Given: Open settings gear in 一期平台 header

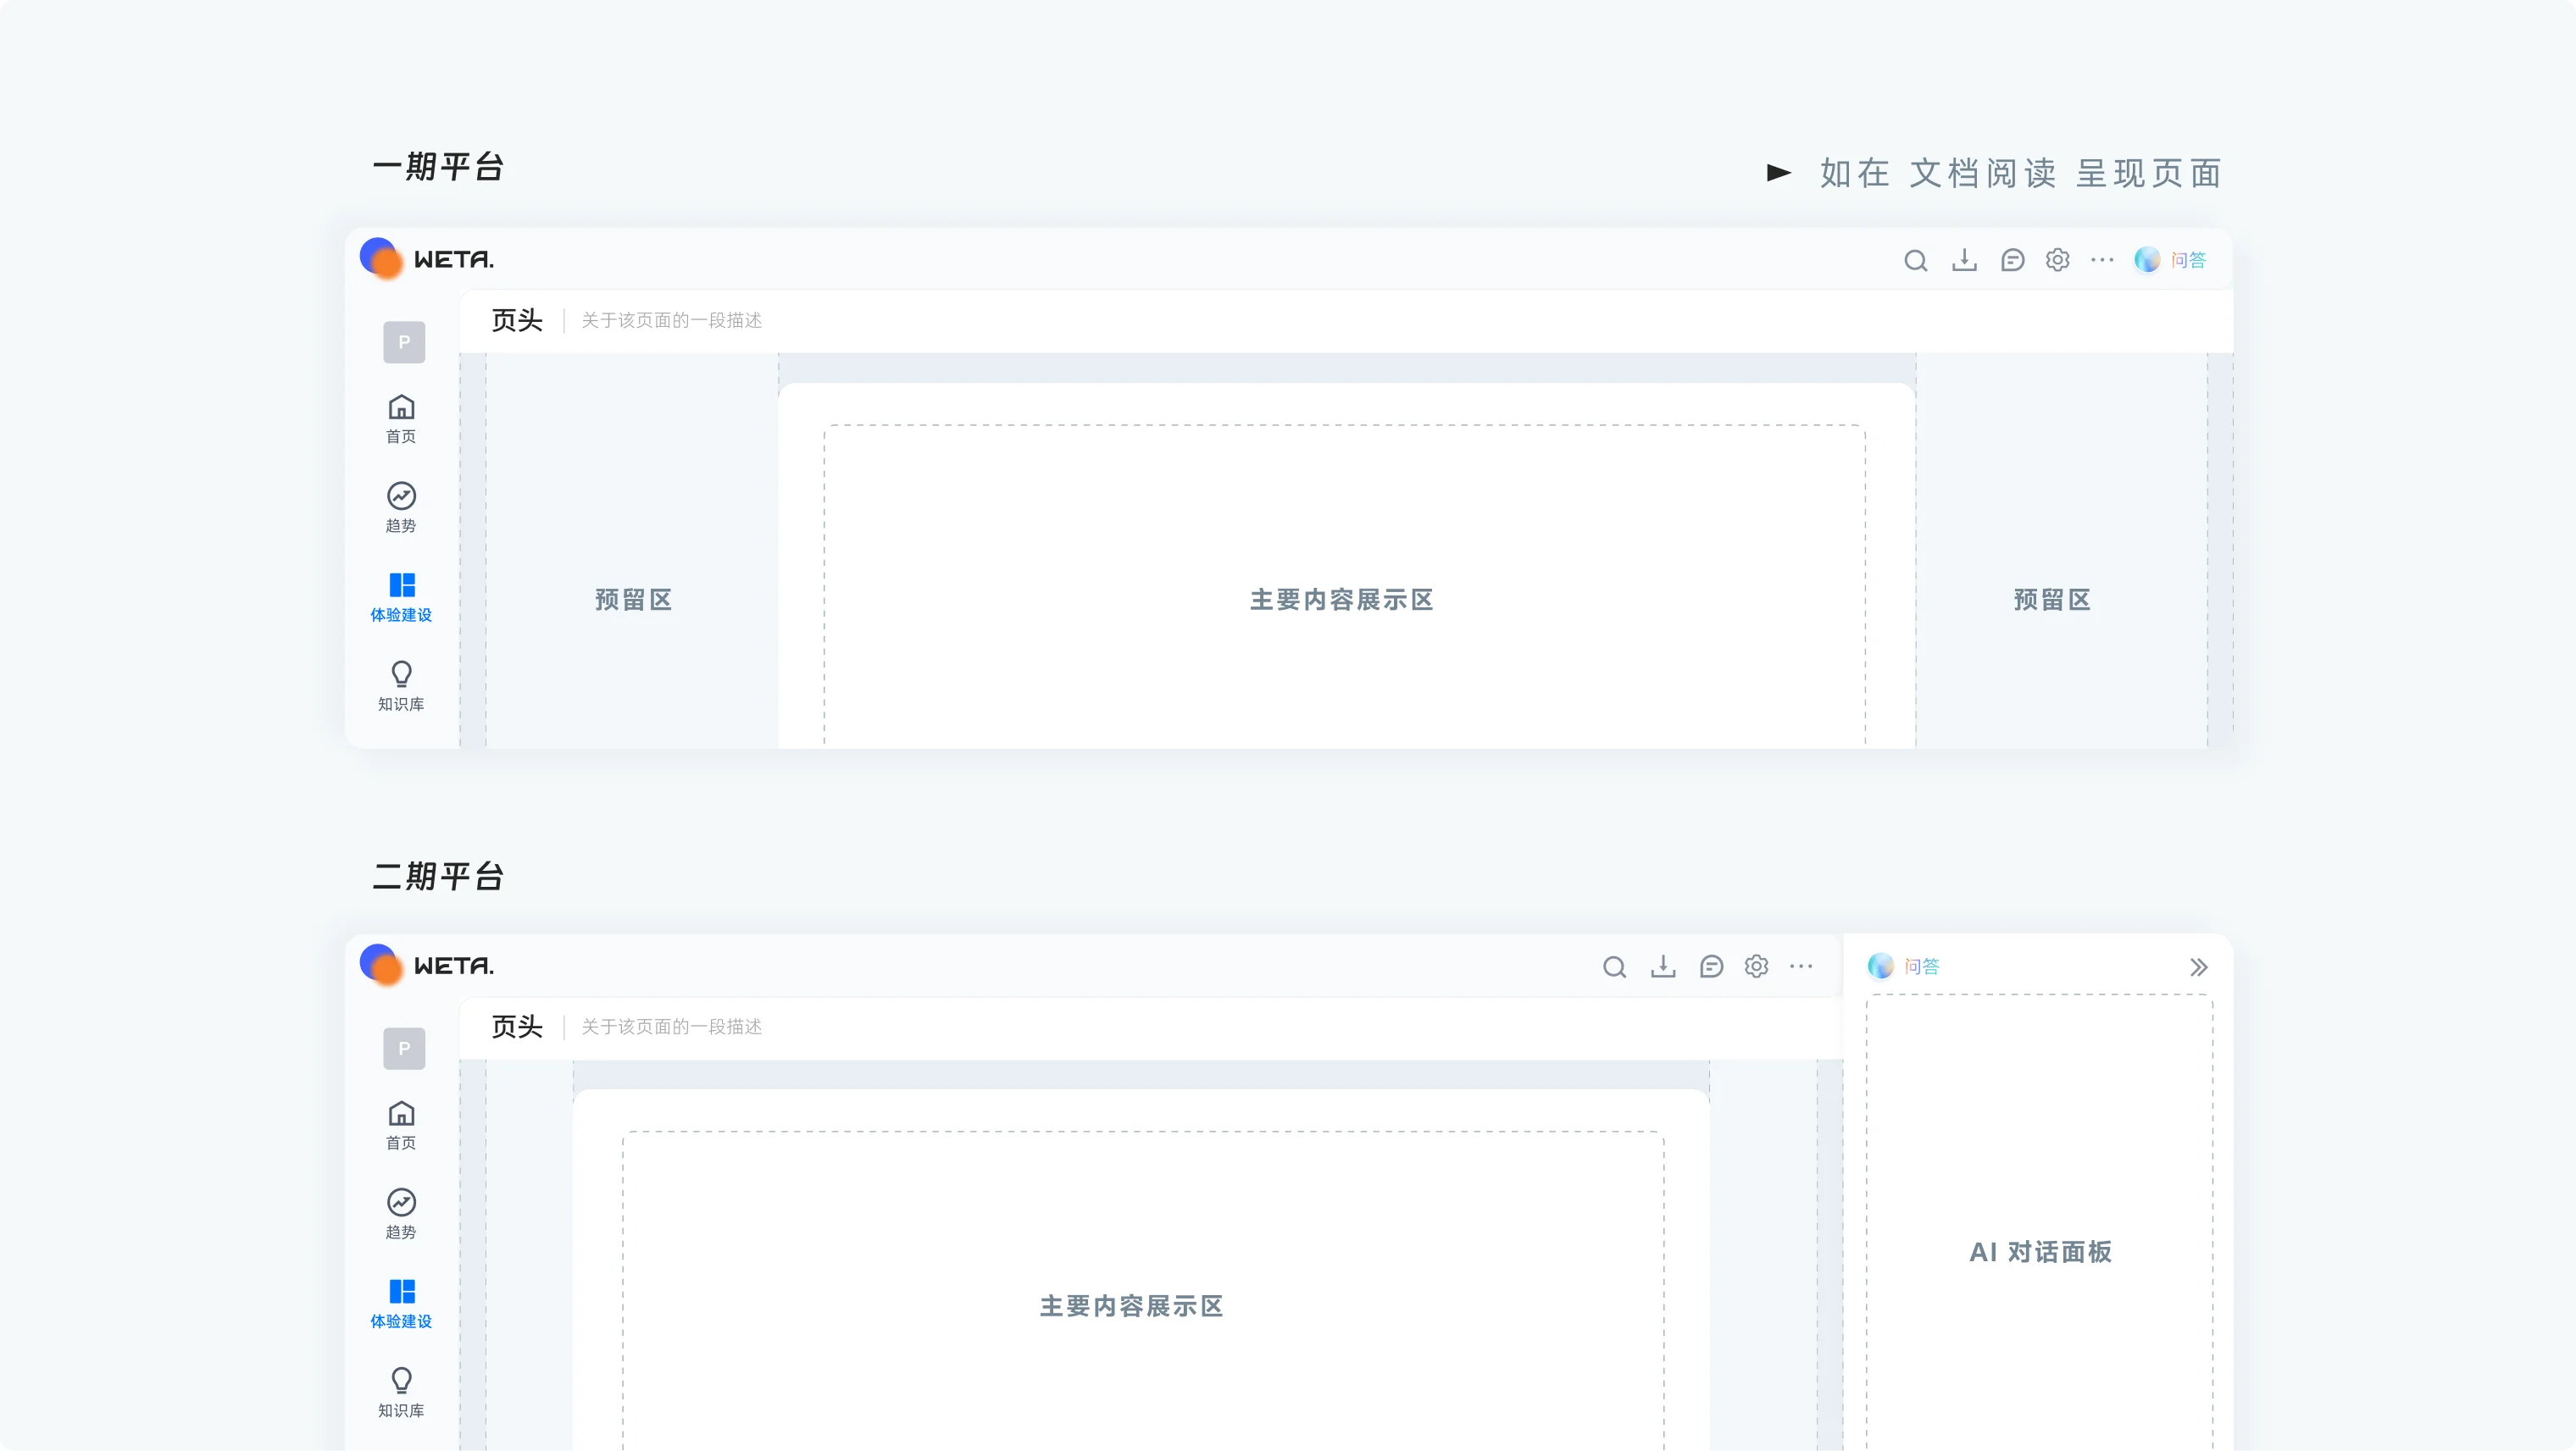Looking at the screenshot, I should coord(2057,261).
